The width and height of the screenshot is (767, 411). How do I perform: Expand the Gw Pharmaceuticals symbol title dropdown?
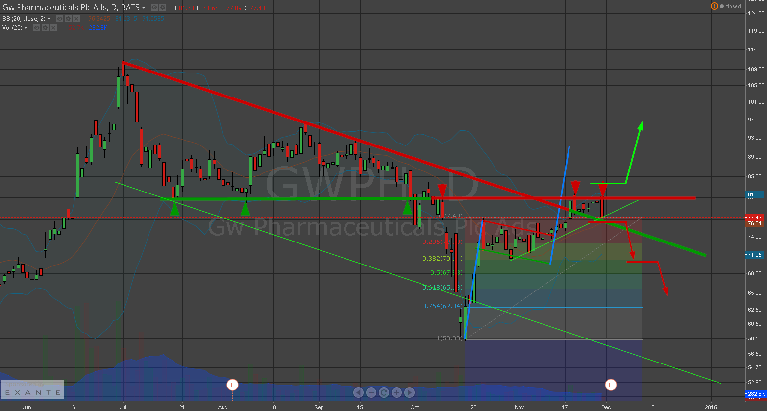point(143,8)
